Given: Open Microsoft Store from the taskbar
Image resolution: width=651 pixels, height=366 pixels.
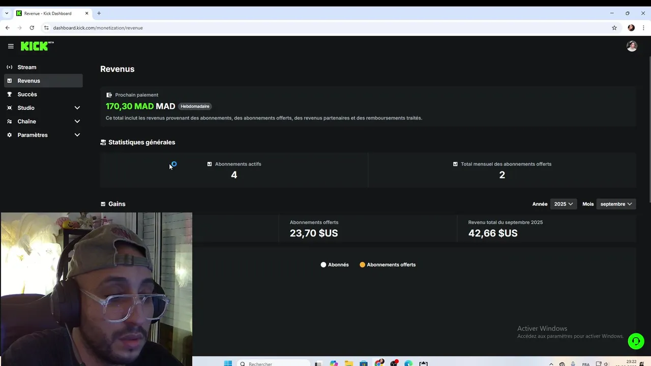Looking at the screenshot, I should 364,363.
